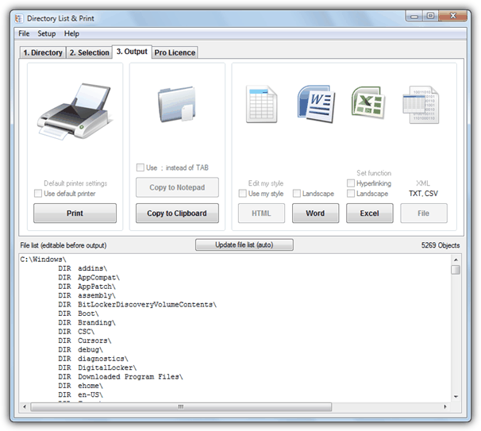The height and width of the screenshot is (431, 481).
Task: Click the Excel spreadsheet icon
Action: (368, 105)
